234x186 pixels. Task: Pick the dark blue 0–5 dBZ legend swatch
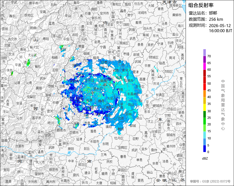coord(204,149)
